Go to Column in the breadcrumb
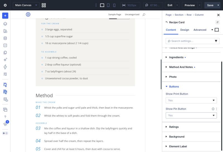This screenshot has height=152, width=223. click(199, 15)
